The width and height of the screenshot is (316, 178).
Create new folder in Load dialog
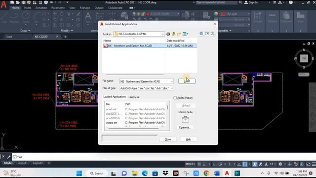pos(179,34)
